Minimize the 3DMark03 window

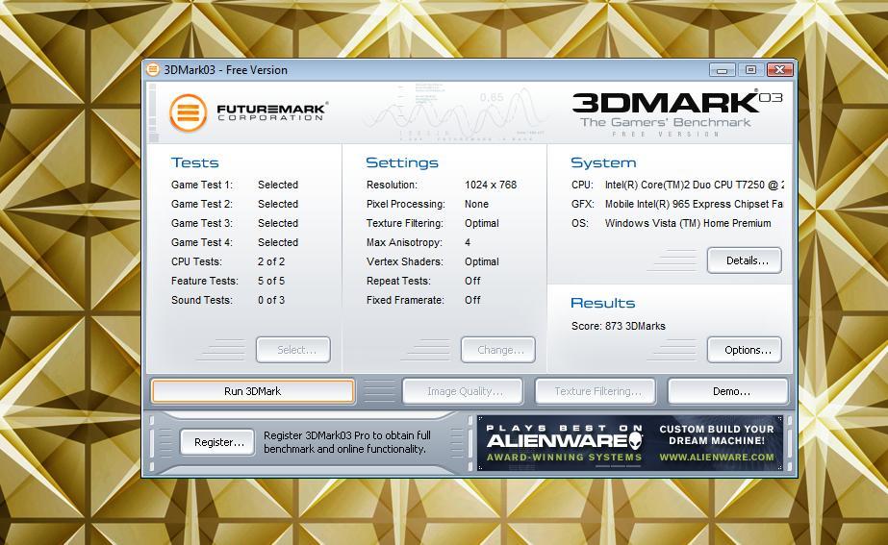point(723,70)
